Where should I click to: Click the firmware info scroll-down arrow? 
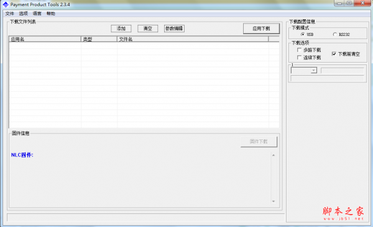(274, 202)
